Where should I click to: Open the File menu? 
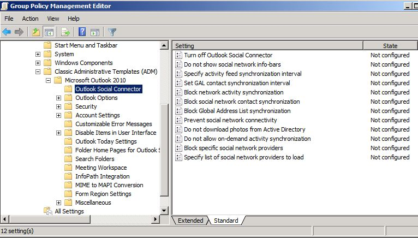pos(9,19)
